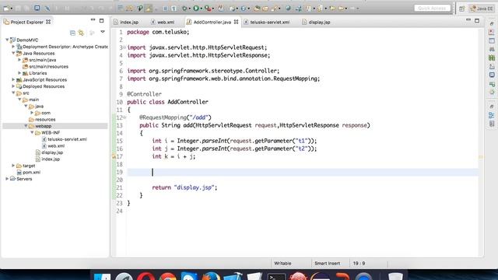Open Opera from the dock
Screen dimensions: 498x280
coord(146,277)
